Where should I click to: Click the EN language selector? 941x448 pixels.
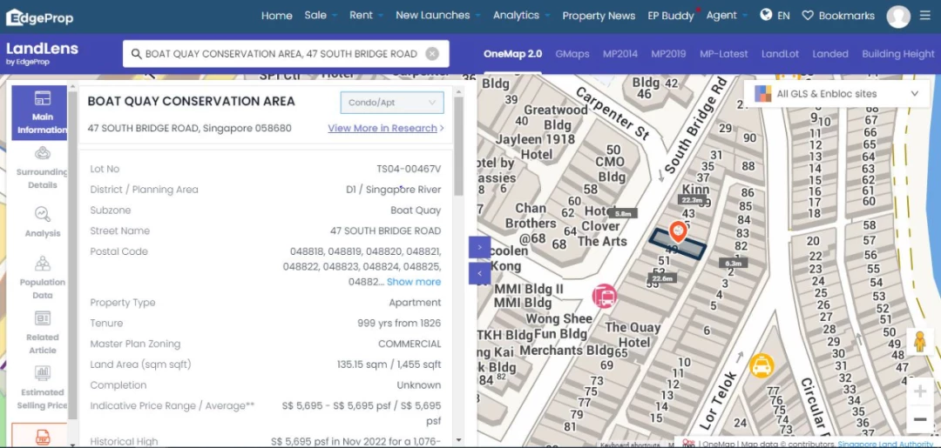tap(783, 16)
